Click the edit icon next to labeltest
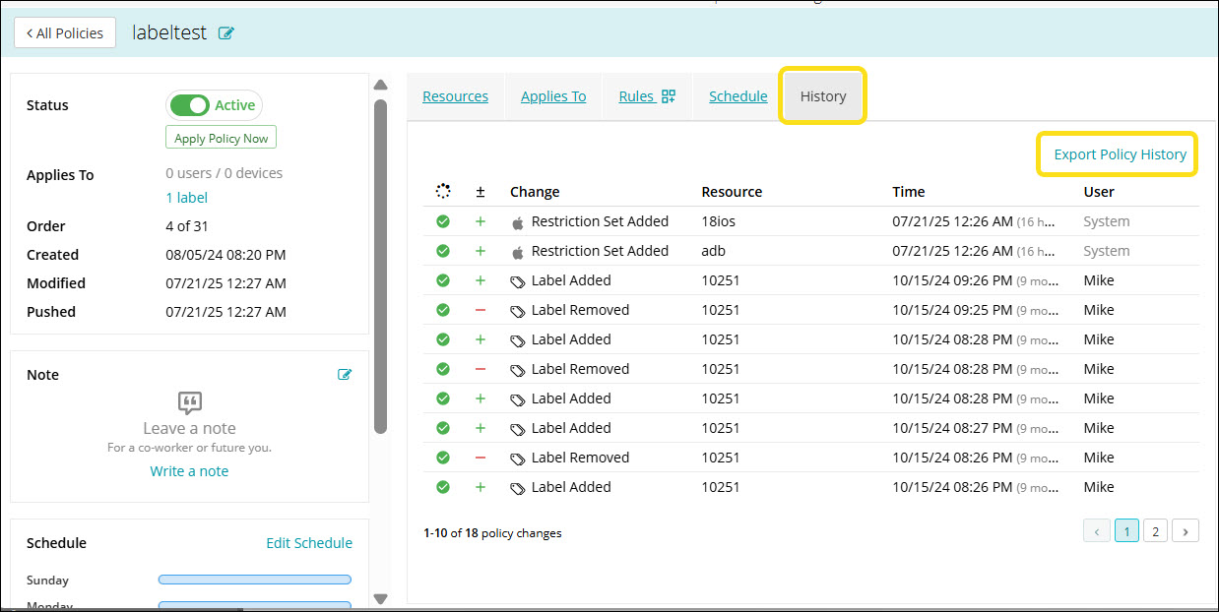1219x612 pixels. pyautogui.click(x=226, y=33)
